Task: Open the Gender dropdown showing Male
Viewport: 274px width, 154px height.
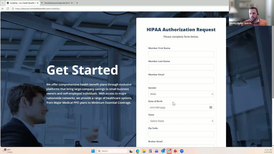Action: tap(181, 94)
